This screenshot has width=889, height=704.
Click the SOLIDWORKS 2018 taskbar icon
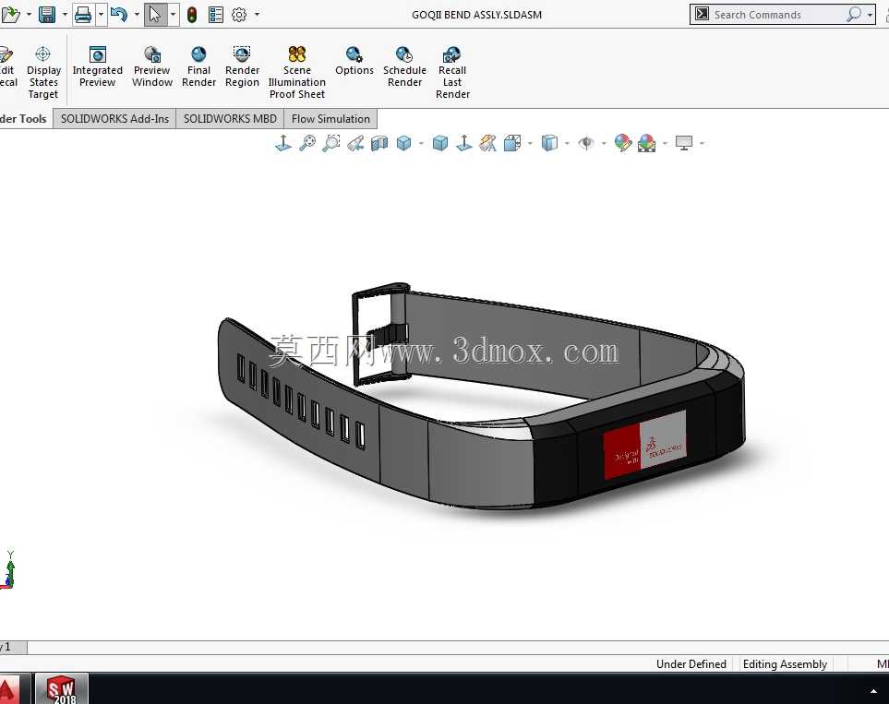click(62, 688)
